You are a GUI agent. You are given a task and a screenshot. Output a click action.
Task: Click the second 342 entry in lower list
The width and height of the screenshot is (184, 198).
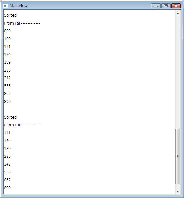click(x=7, y=164)
